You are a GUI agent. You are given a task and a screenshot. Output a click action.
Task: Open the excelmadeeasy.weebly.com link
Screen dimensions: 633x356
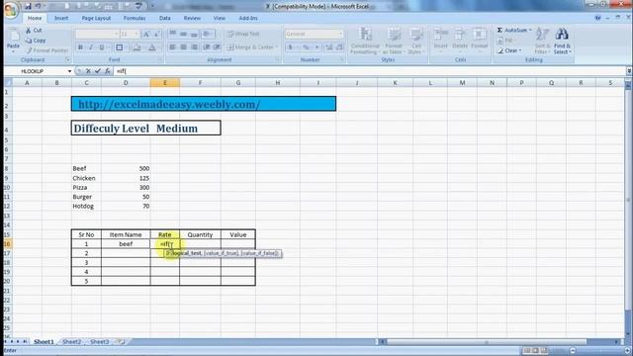tap(169, 104)
